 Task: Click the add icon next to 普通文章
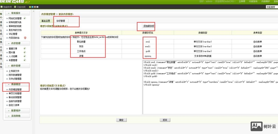click(x=25, y=49)
